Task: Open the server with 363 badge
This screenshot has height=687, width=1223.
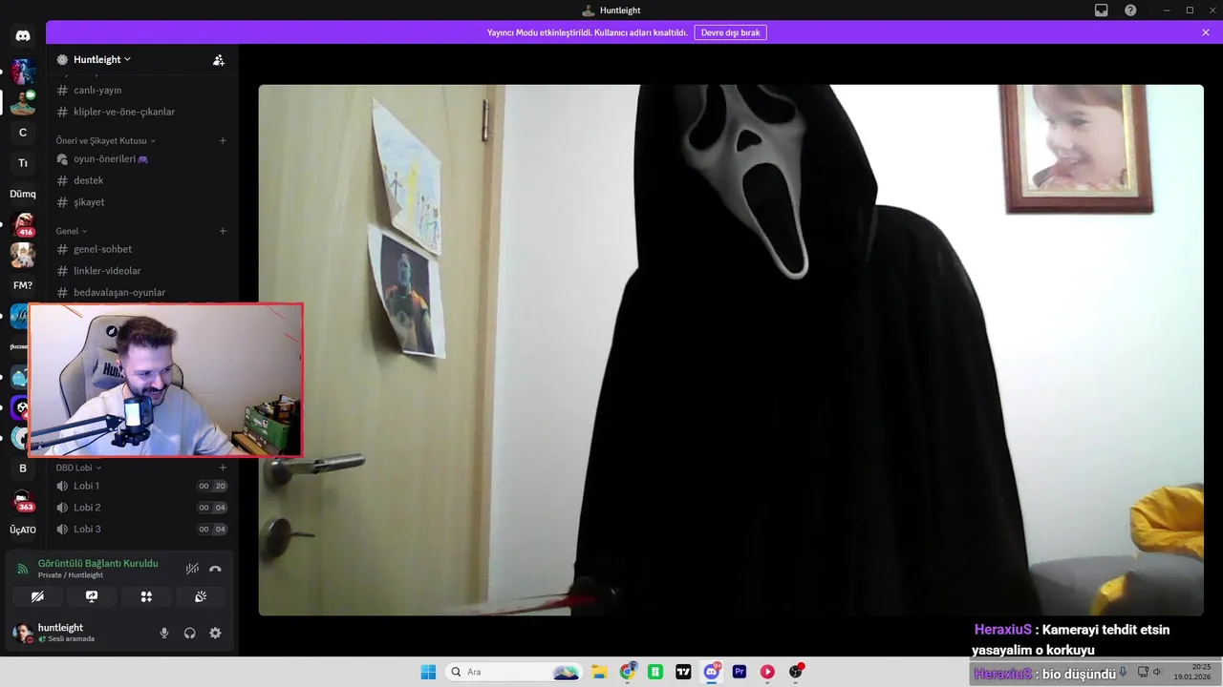Action: point(23,499)
